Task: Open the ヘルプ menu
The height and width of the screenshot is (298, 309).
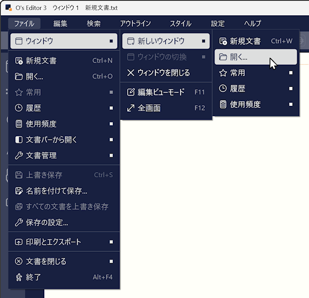Action: pyautogui.click(x=252, y=23)
